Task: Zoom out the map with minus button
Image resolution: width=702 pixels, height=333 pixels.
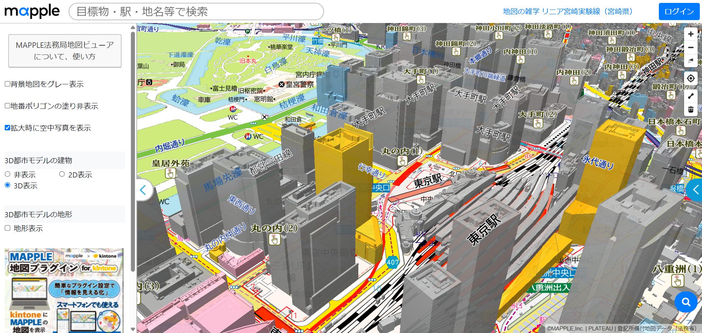Action: tap(690, 47)
